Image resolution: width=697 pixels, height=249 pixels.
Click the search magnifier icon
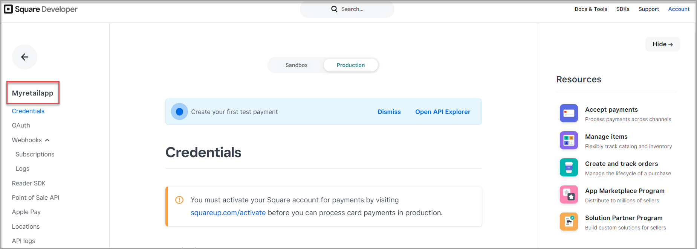coord(334,9)
